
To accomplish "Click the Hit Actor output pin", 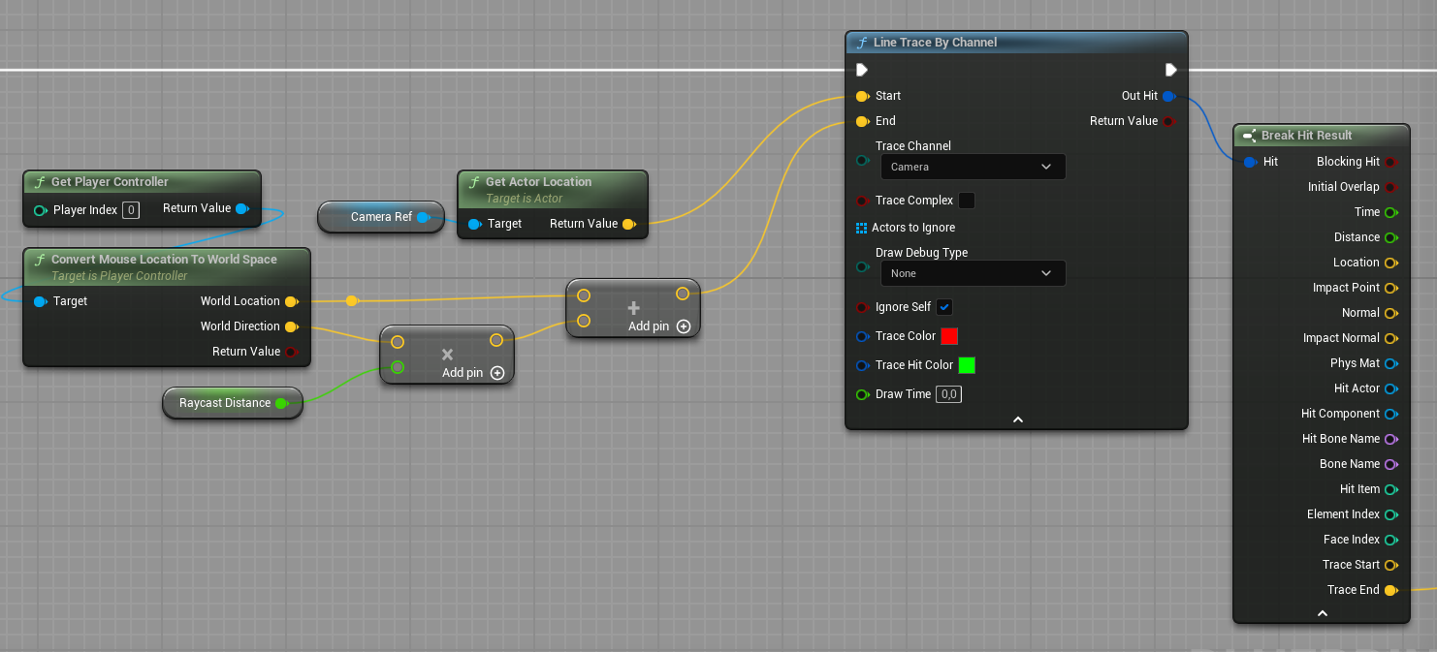I will pyautogui.click(x=1390, y=388).
